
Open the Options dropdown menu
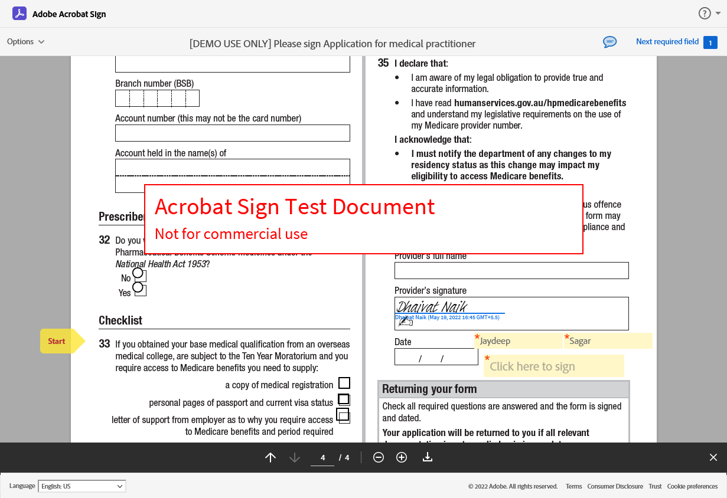(x=25, y=41)
